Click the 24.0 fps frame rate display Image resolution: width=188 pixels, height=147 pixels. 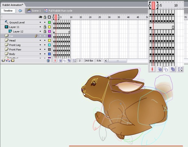[89, 61]
